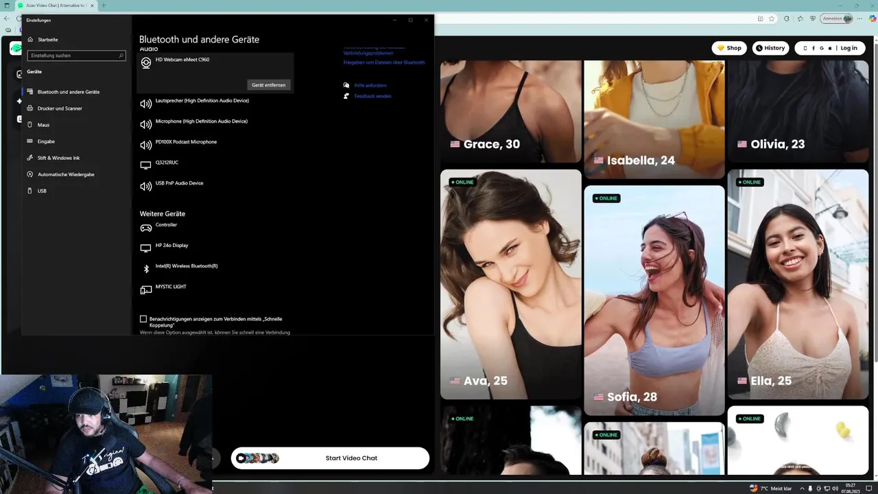Click the Lautsprecher speaker device icon

145,104
